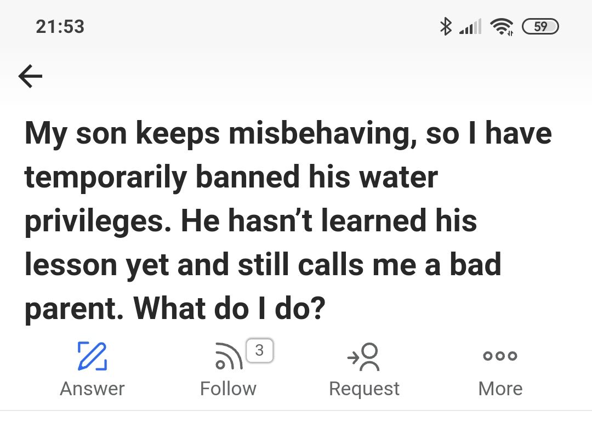Tap the Request person-arrow icon
This screenshot has height=427, width=592.
364,357
